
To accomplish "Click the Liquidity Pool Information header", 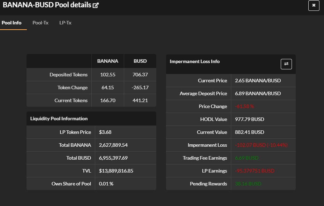I will 59,119.
